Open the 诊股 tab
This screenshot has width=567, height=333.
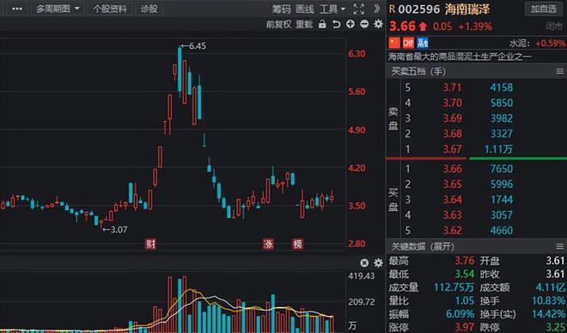coord(149,9)
